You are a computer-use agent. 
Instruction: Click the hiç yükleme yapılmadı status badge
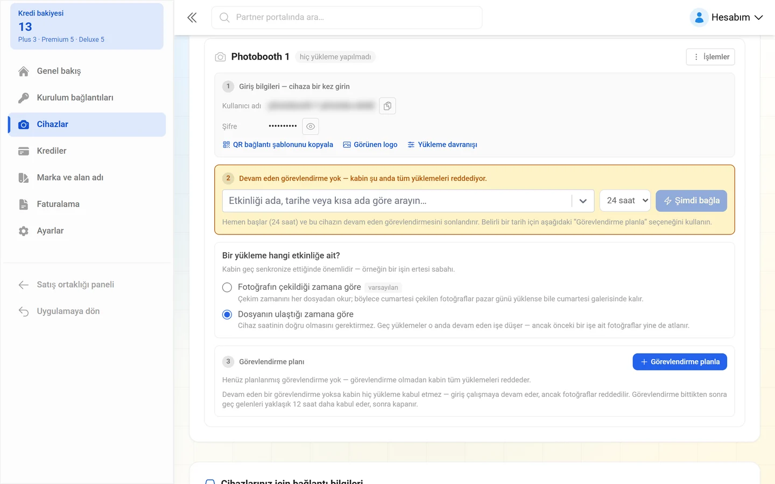pos(335,57)
